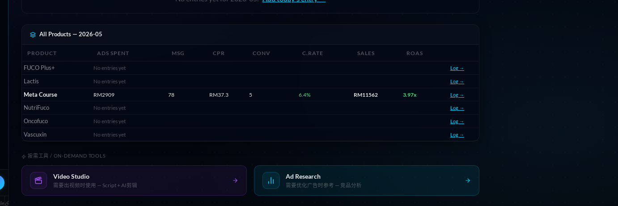618x206 pixels.
Task: Click the 78 messages value
Action: click(x=171, y=95)
